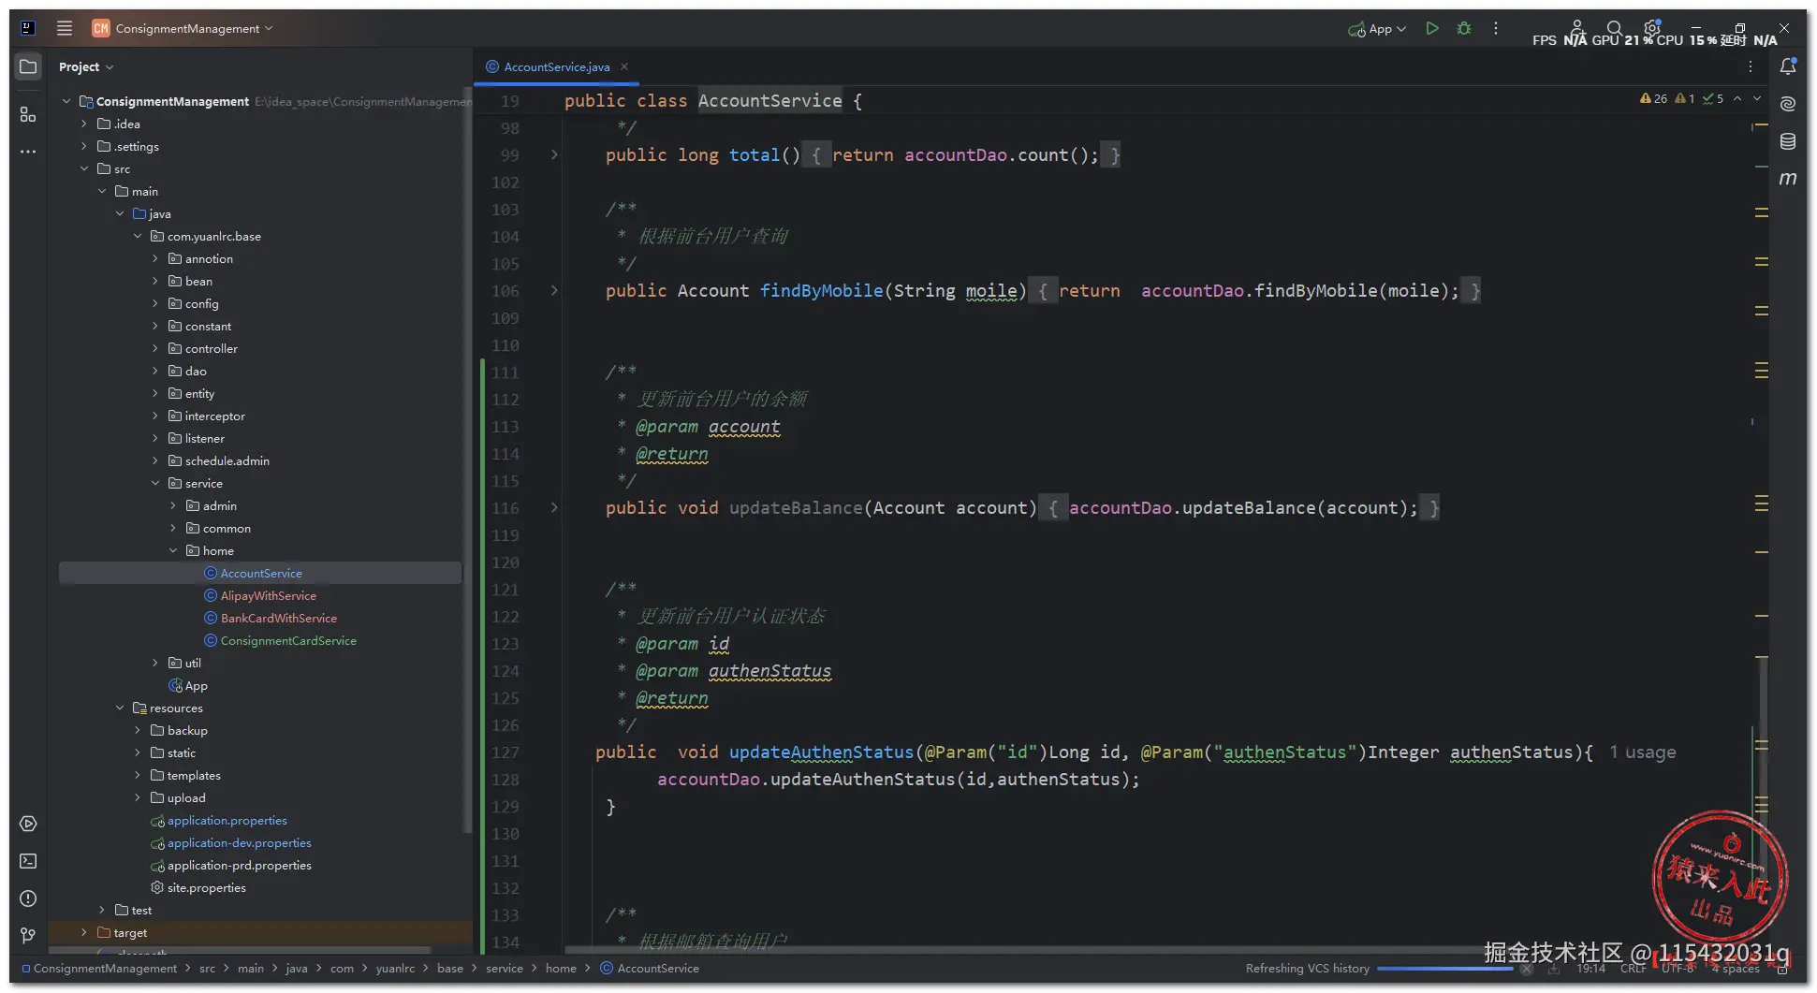This screenshot has width=1817, height=993.
Task: Jump to previous highlighted error
Action: coord(1737,98)
